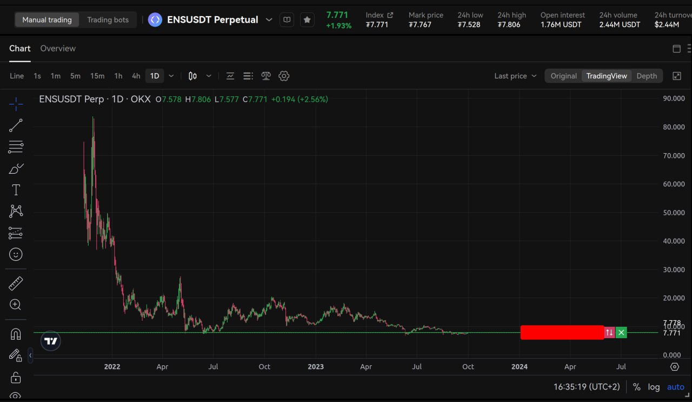Set the timeframe to 15m

tap(97, 76)
